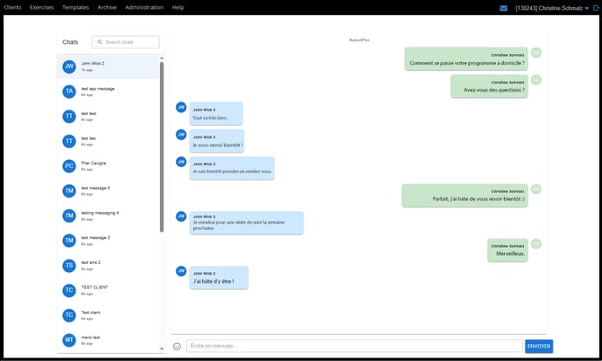Open the emoji picker icon

point(177,346)
